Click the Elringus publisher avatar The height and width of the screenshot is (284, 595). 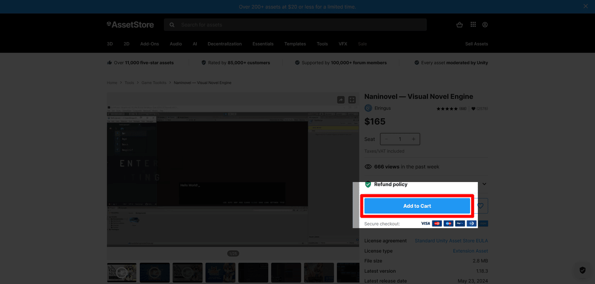click(x=368, y=108)
